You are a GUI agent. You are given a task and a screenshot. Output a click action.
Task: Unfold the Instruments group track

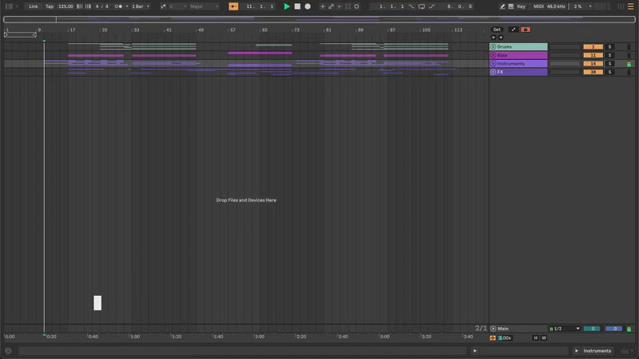point(493,64)
